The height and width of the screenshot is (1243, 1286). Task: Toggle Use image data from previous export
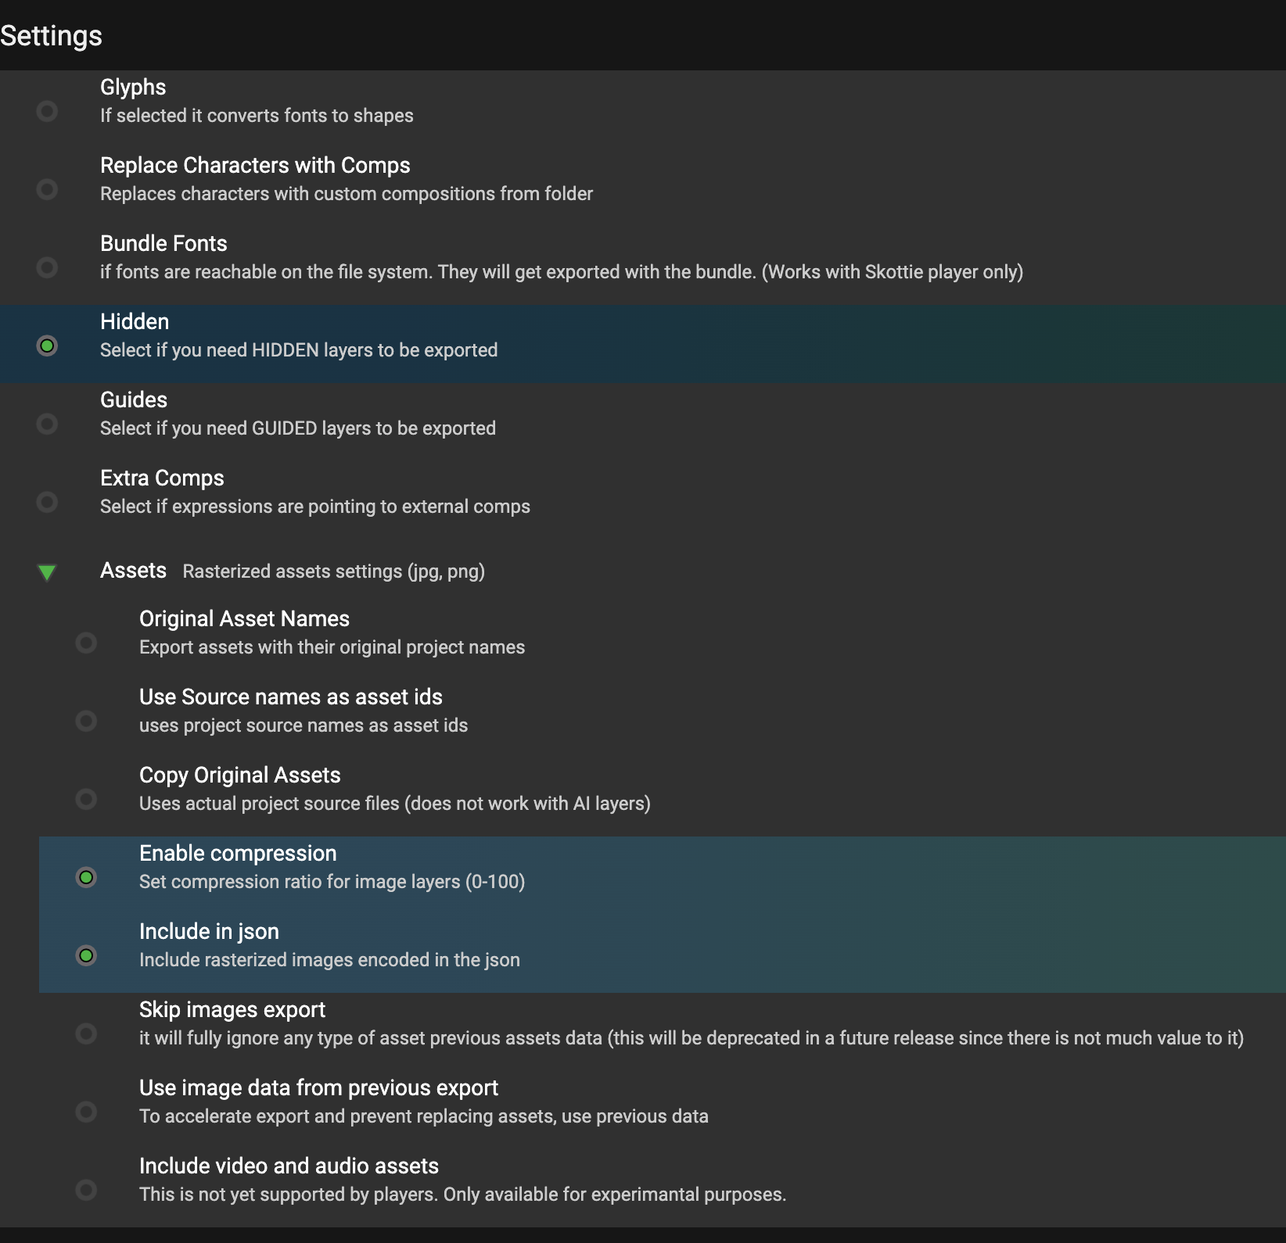86,1112
